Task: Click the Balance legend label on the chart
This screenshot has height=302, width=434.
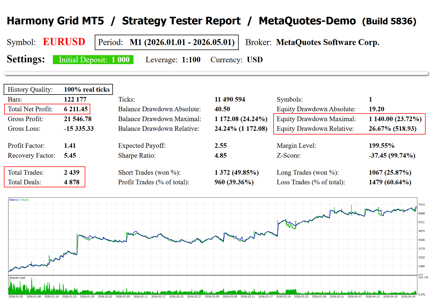Action: [x=14, y=200]
